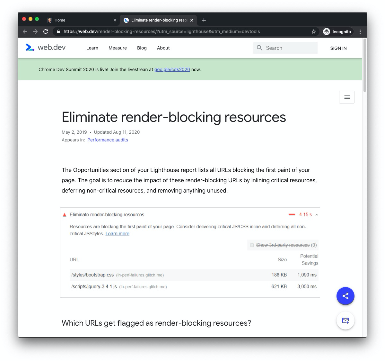Image resolution: width=385 pixels, height=361 pixels.
Task: Reload the current page
Action: click(x=46, y=32)
